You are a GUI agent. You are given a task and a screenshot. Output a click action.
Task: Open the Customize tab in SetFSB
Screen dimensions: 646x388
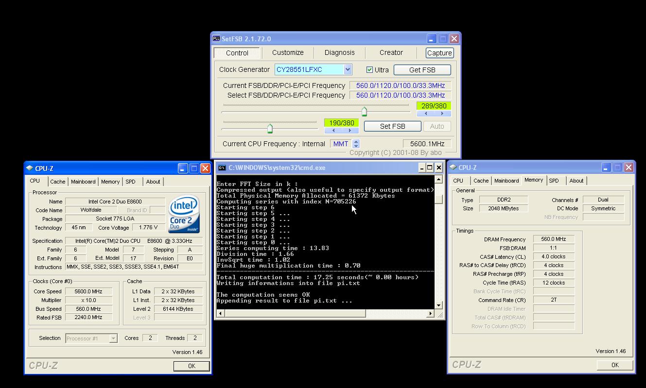288,52
